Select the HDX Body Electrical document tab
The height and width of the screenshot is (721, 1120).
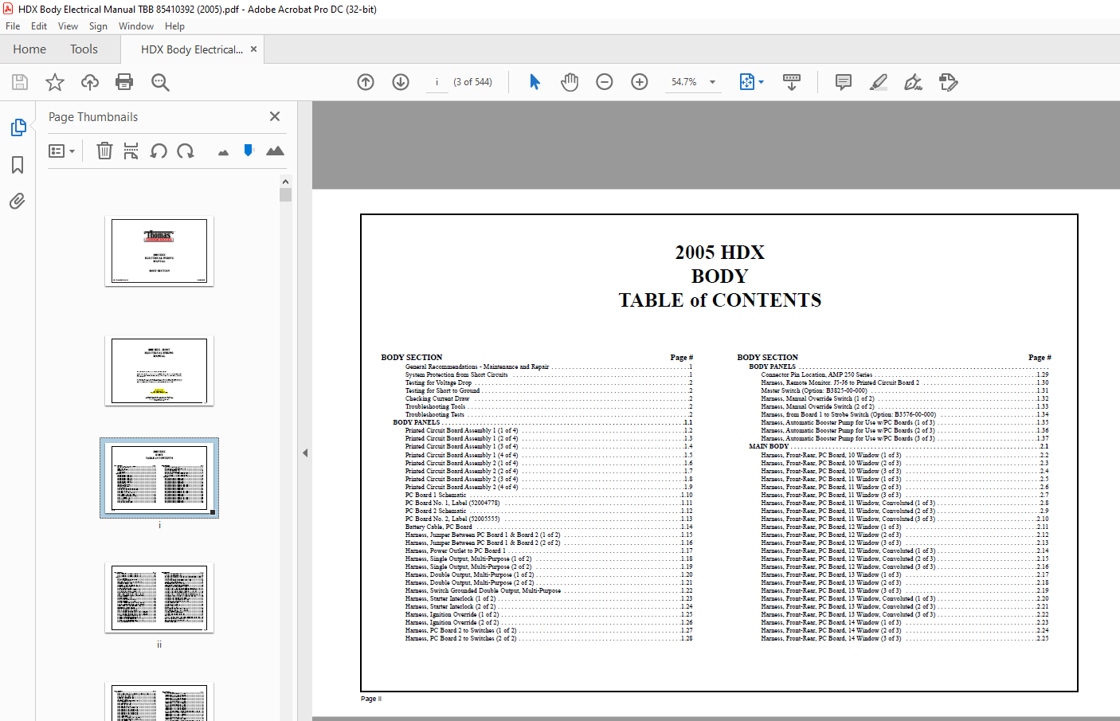192,49
